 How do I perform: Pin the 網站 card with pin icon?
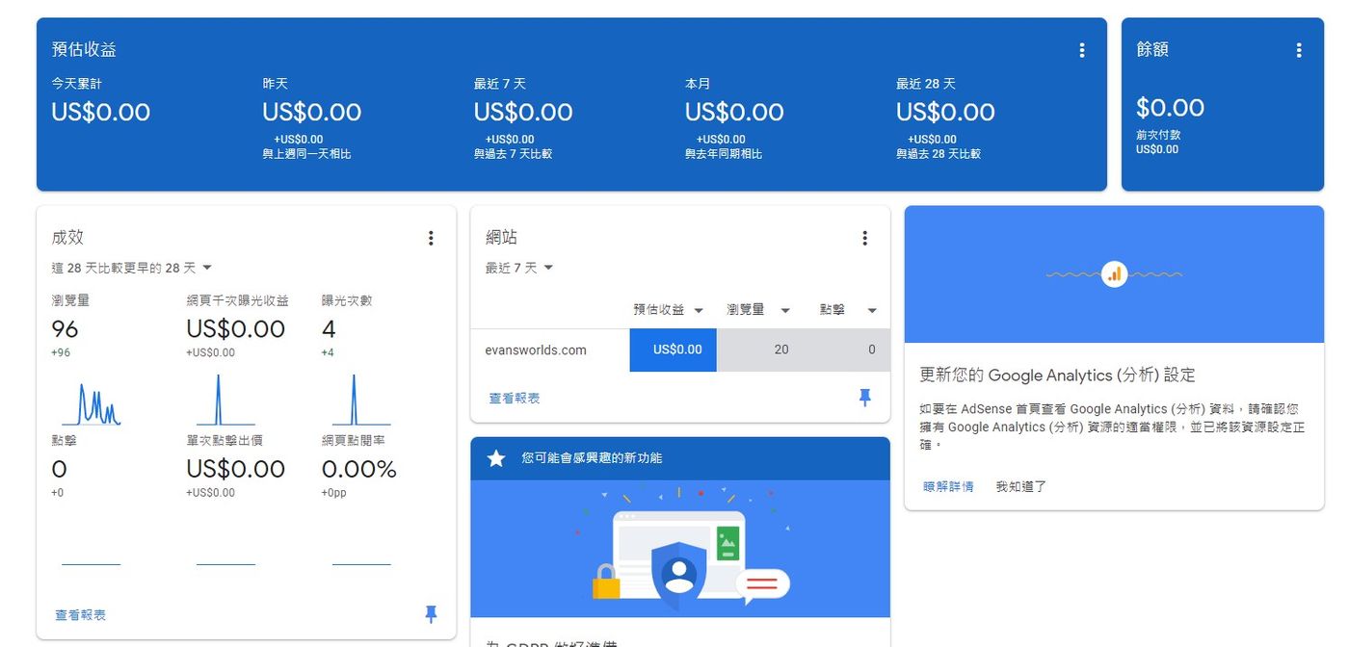pyautogui.click(x=864, y=398)
